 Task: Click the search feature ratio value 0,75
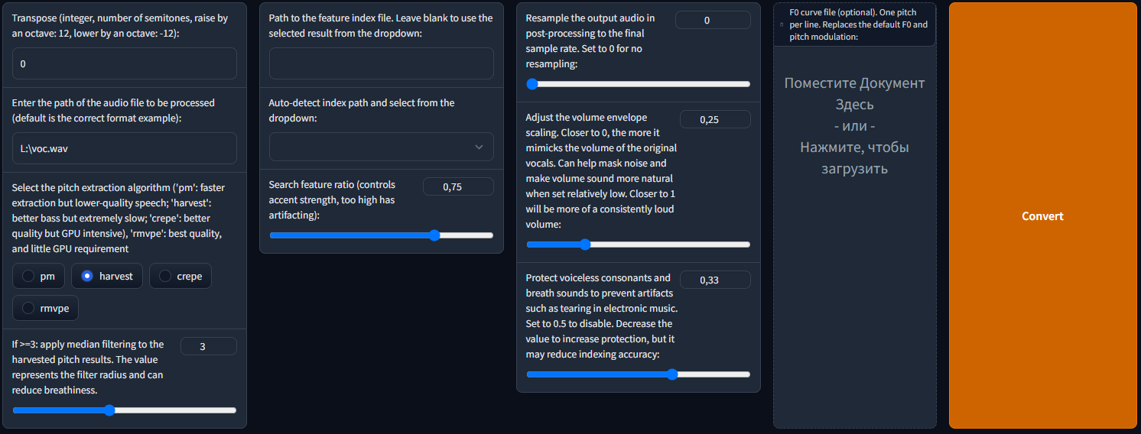coord(458,186)
